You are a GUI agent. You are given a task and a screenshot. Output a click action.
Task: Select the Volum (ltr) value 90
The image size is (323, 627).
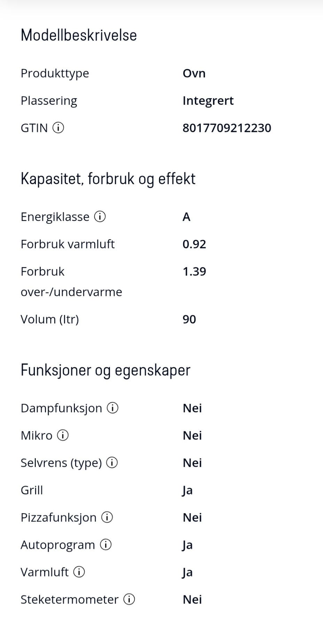pos(189,320)
